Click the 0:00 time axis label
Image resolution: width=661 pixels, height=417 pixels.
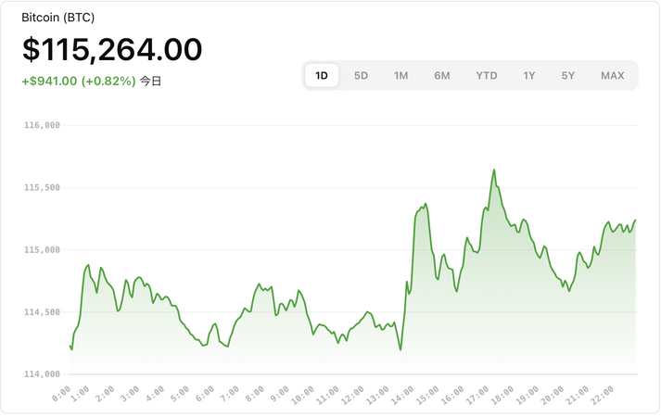(x=61, y=394)
